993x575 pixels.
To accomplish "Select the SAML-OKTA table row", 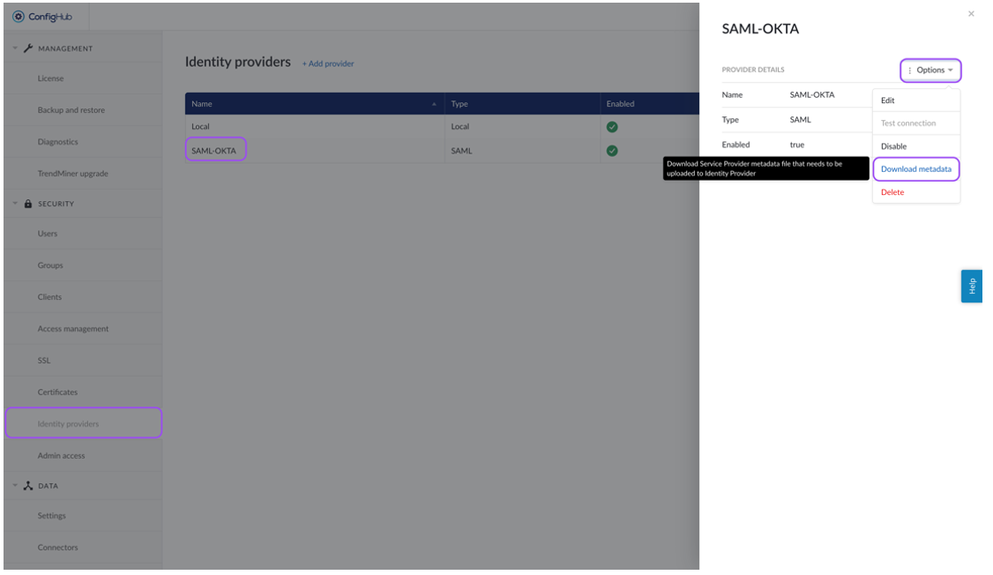I will (x=442, y=151).
